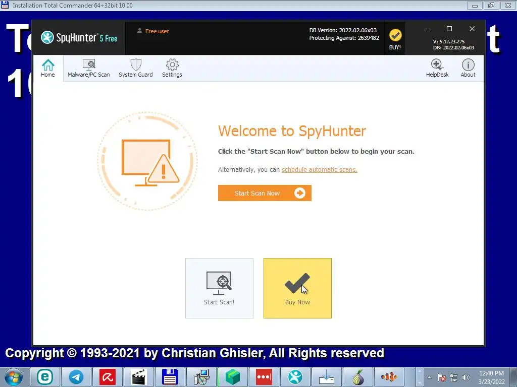Click the SpyHunter 5 Free logo

[79, 37]
